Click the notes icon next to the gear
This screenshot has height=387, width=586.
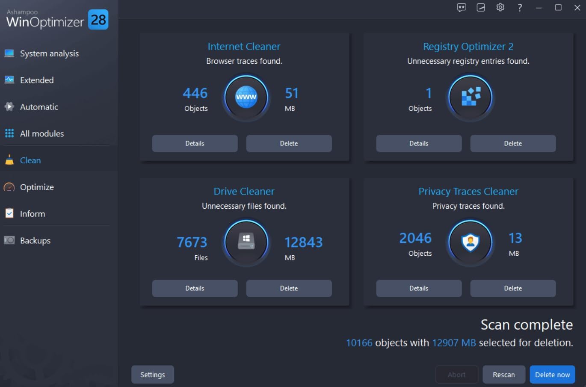481,7
